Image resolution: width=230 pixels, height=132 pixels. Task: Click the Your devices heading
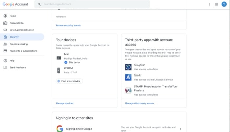pyautogui.click(x=66, y=40)
